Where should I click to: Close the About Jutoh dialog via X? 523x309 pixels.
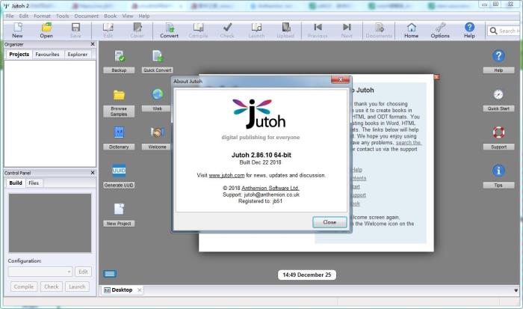click(340, 79)
